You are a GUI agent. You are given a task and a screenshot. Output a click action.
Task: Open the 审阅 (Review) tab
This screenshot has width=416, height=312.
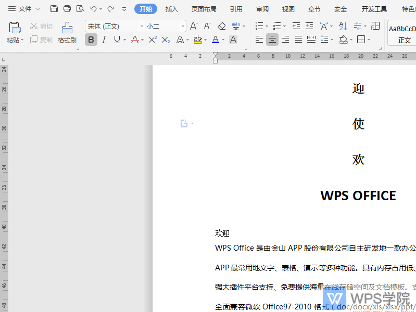(x=262, y=9)
